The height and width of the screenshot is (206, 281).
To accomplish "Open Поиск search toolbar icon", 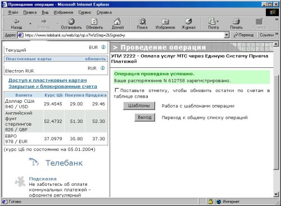I will 142,21.
